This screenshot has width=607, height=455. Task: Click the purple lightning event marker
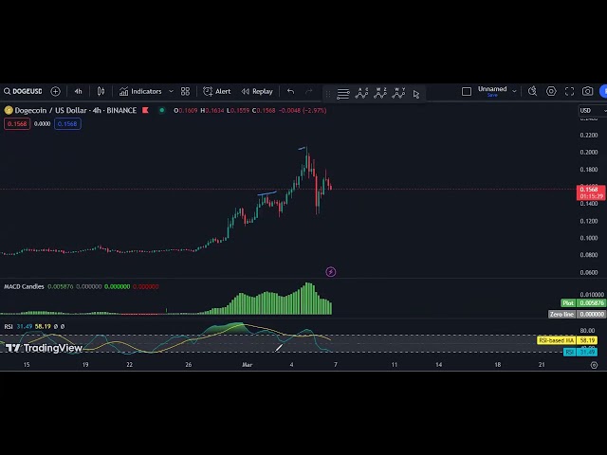click(x=330, y=272)
